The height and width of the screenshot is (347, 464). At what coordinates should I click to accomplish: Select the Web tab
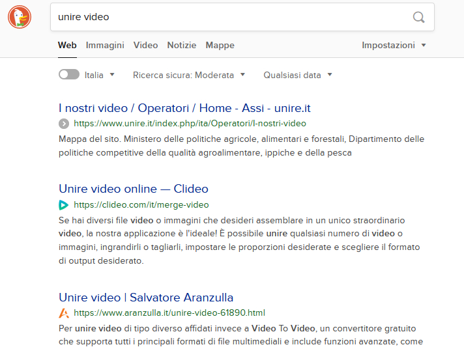(67, 45)
